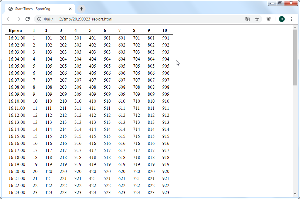Click the time cell 16:15:00

pos(17,136)
